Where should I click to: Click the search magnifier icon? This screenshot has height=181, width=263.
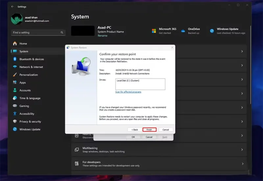point(62,32)
